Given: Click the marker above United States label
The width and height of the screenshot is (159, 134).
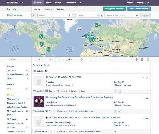Looking at the screenshot, I should [x=42, y=44].
